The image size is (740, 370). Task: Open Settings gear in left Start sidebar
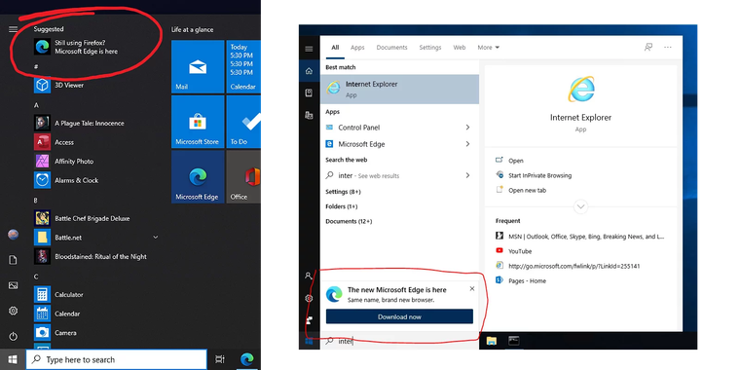point(14,311)
